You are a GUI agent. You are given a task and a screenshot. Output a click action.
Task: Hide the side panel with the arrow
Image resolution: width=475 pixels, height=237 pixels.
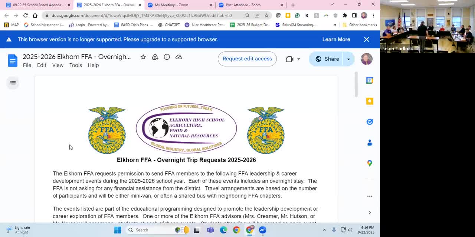tap(370, 213)
